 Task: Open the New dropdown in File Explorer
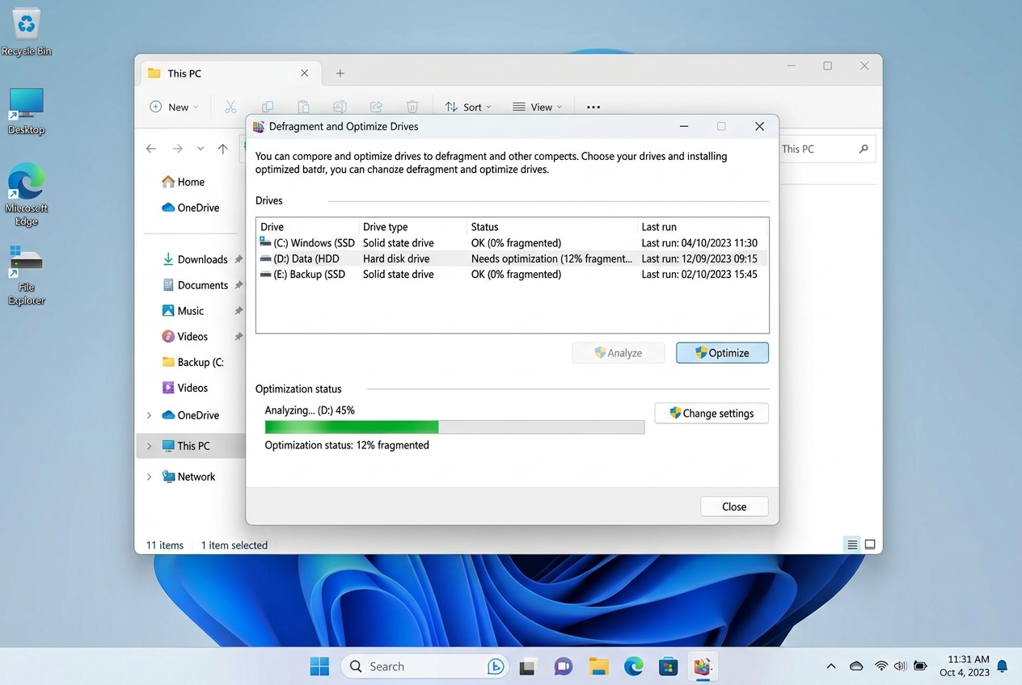tap(174, 107)
